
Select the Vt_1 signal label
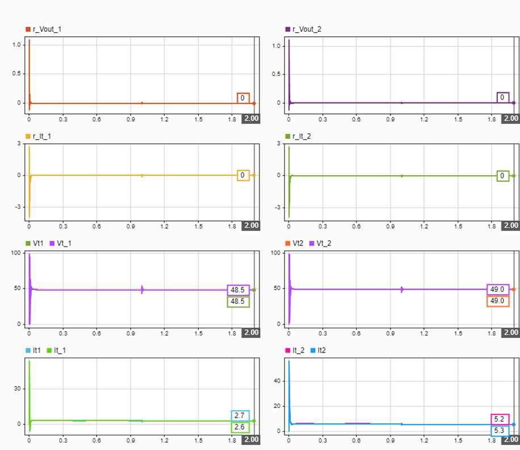pyautogui.click(x=64, y=243)
